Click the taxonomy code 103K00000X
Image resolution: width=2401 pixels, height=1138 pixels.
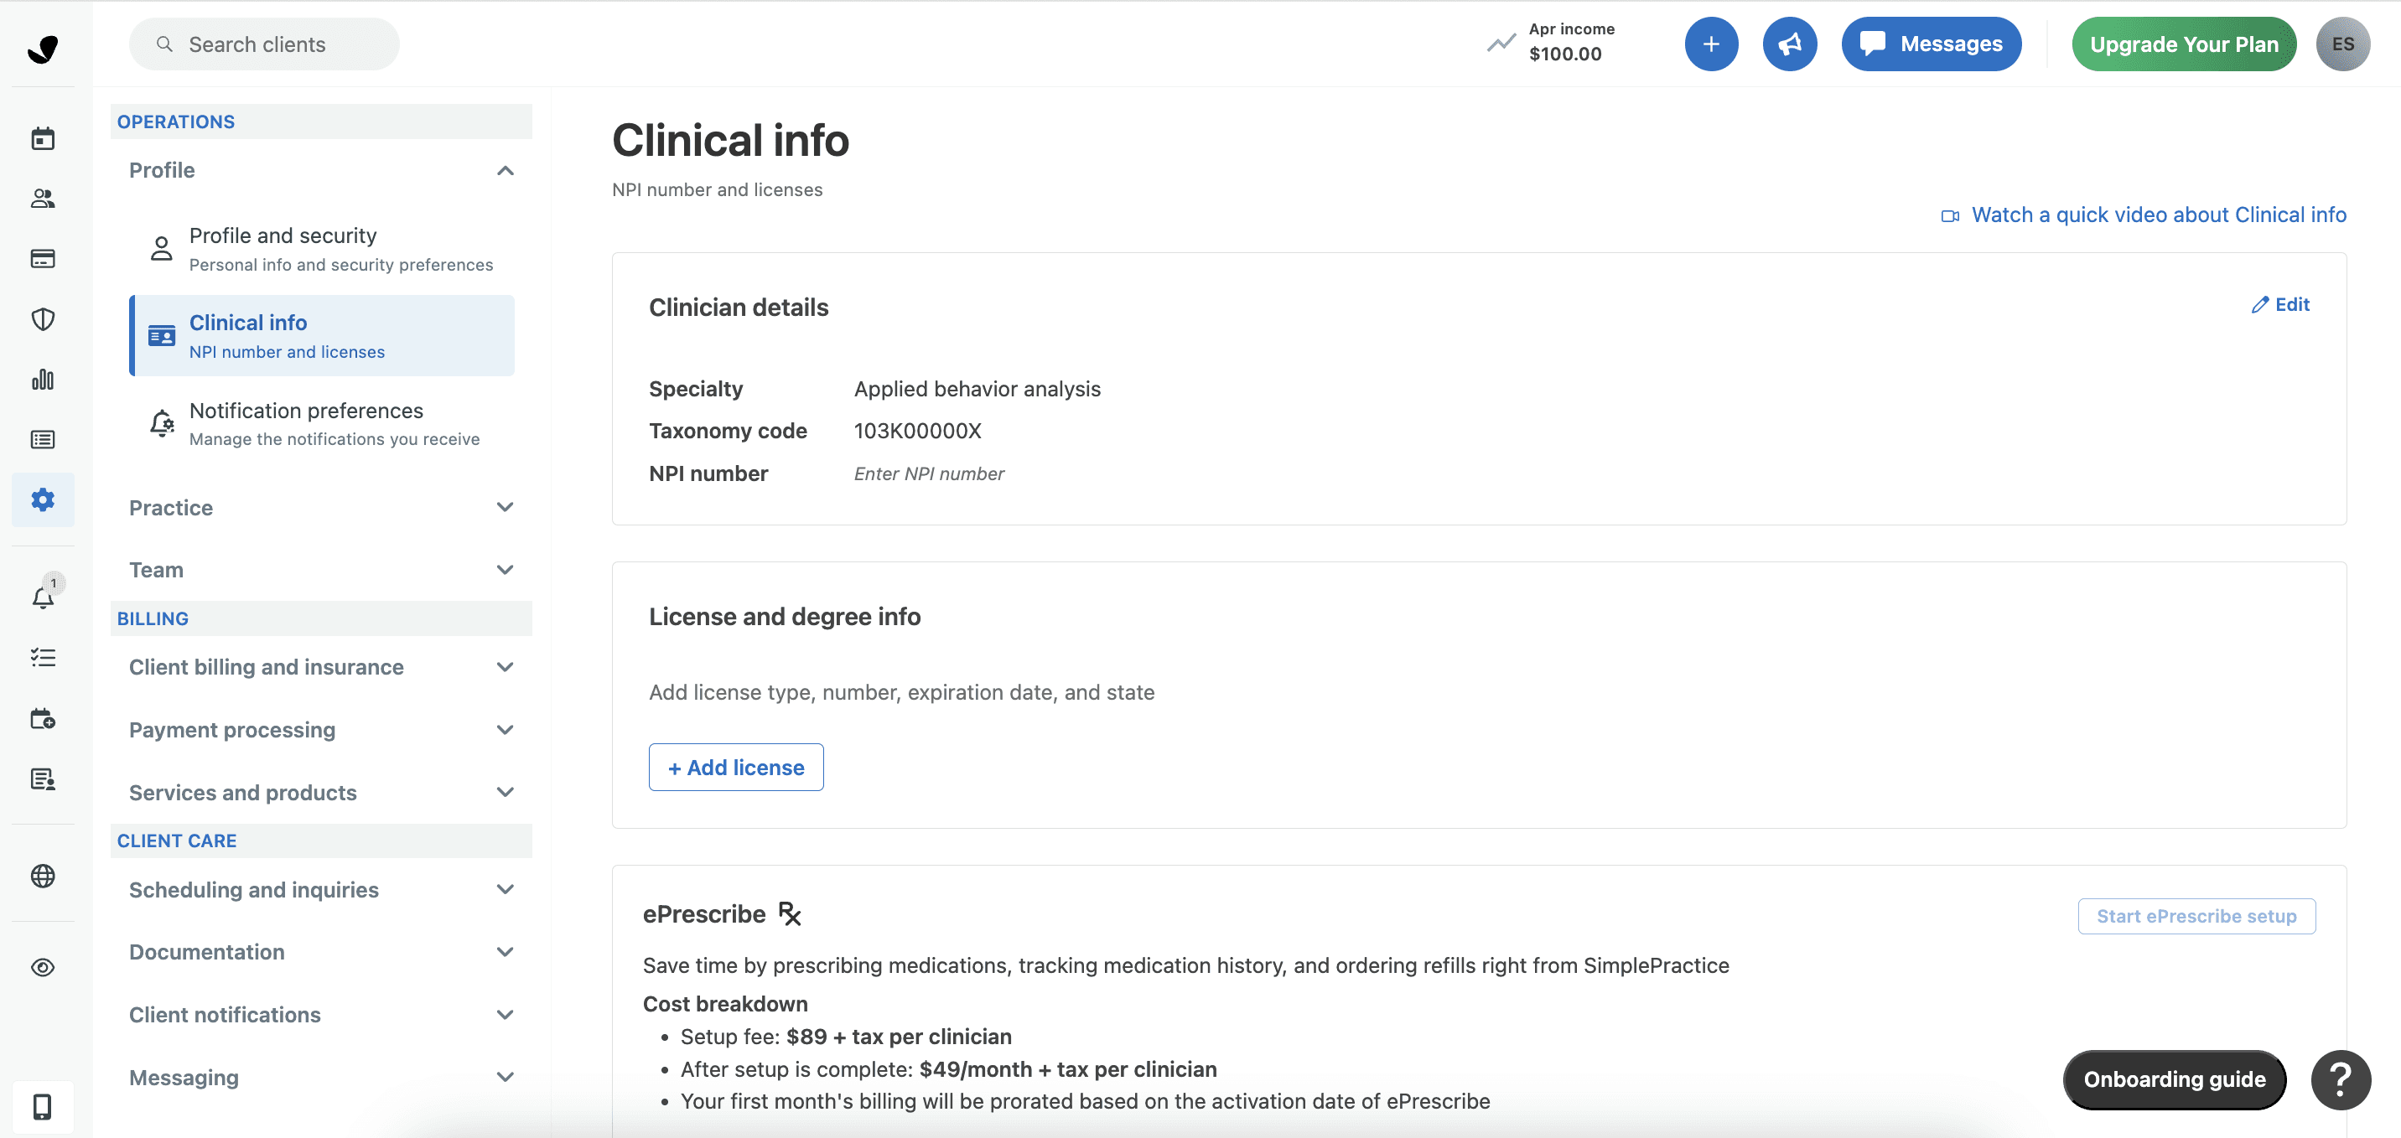coord(917,431)
